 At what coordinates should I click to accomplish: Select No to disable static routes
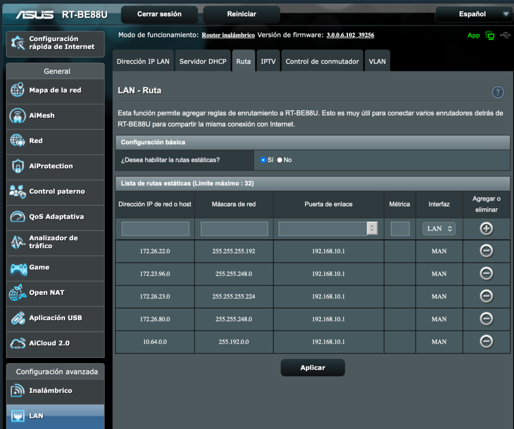[x=280, y=160]
